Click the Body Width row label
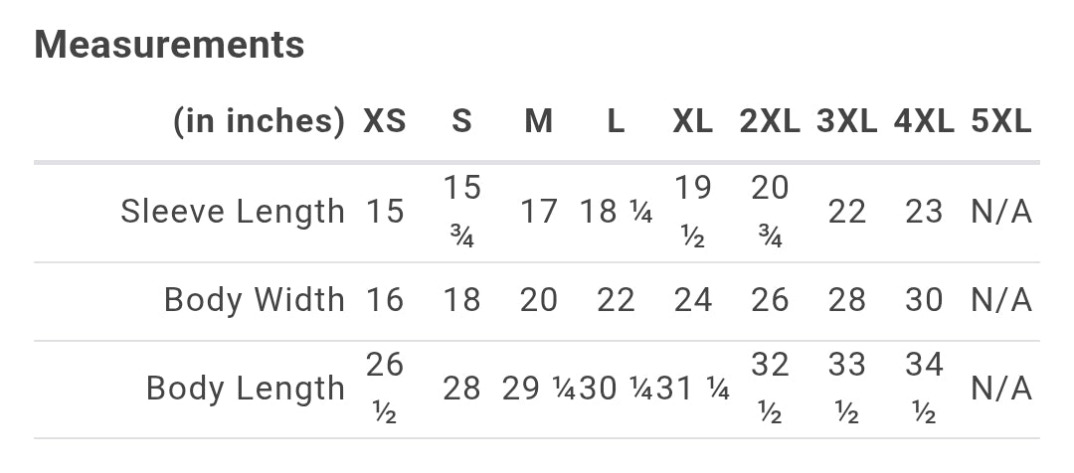 click(x=255, y=300)
